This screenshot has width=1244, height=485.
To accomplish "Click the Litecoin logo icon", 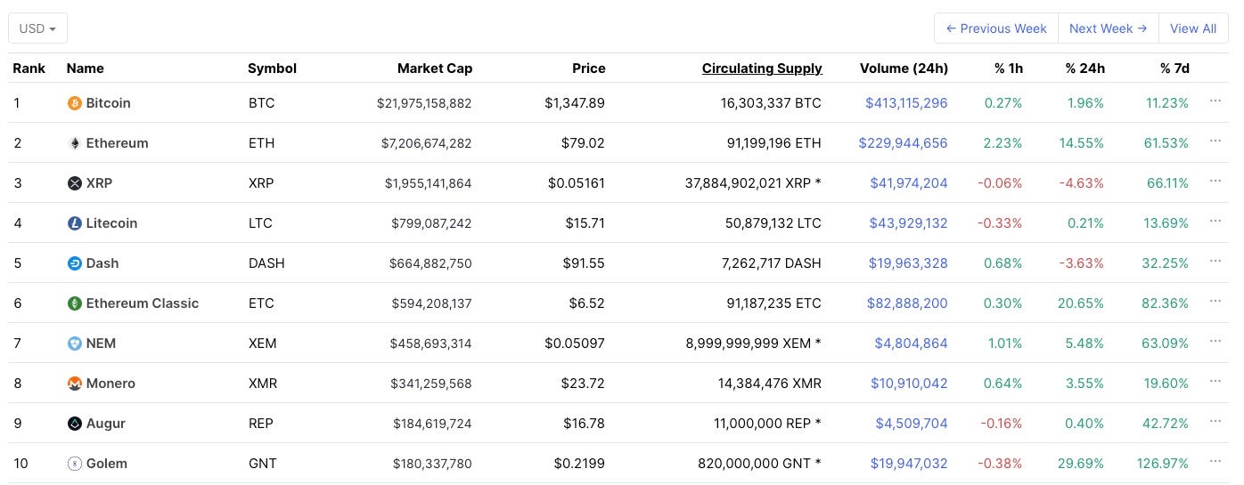I will pyautogui.click(x=75, y=223).
